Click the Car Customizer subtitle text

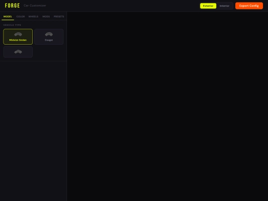click(x=35, y=5)
